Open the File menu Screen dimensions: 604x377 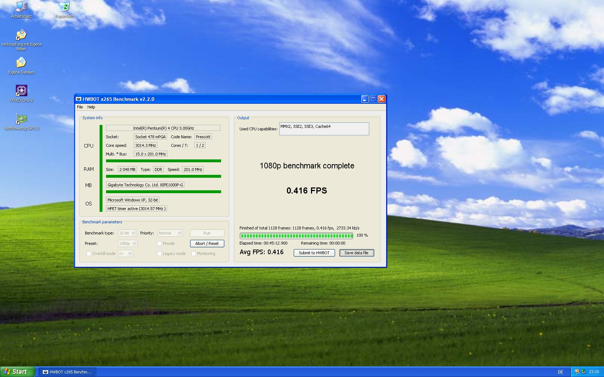coord(80,107)
